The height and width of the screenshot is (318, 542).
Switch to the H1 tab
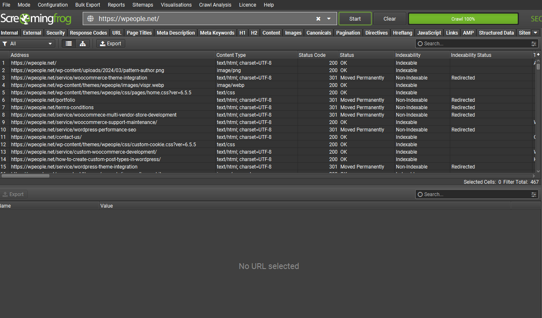[242, 33]
